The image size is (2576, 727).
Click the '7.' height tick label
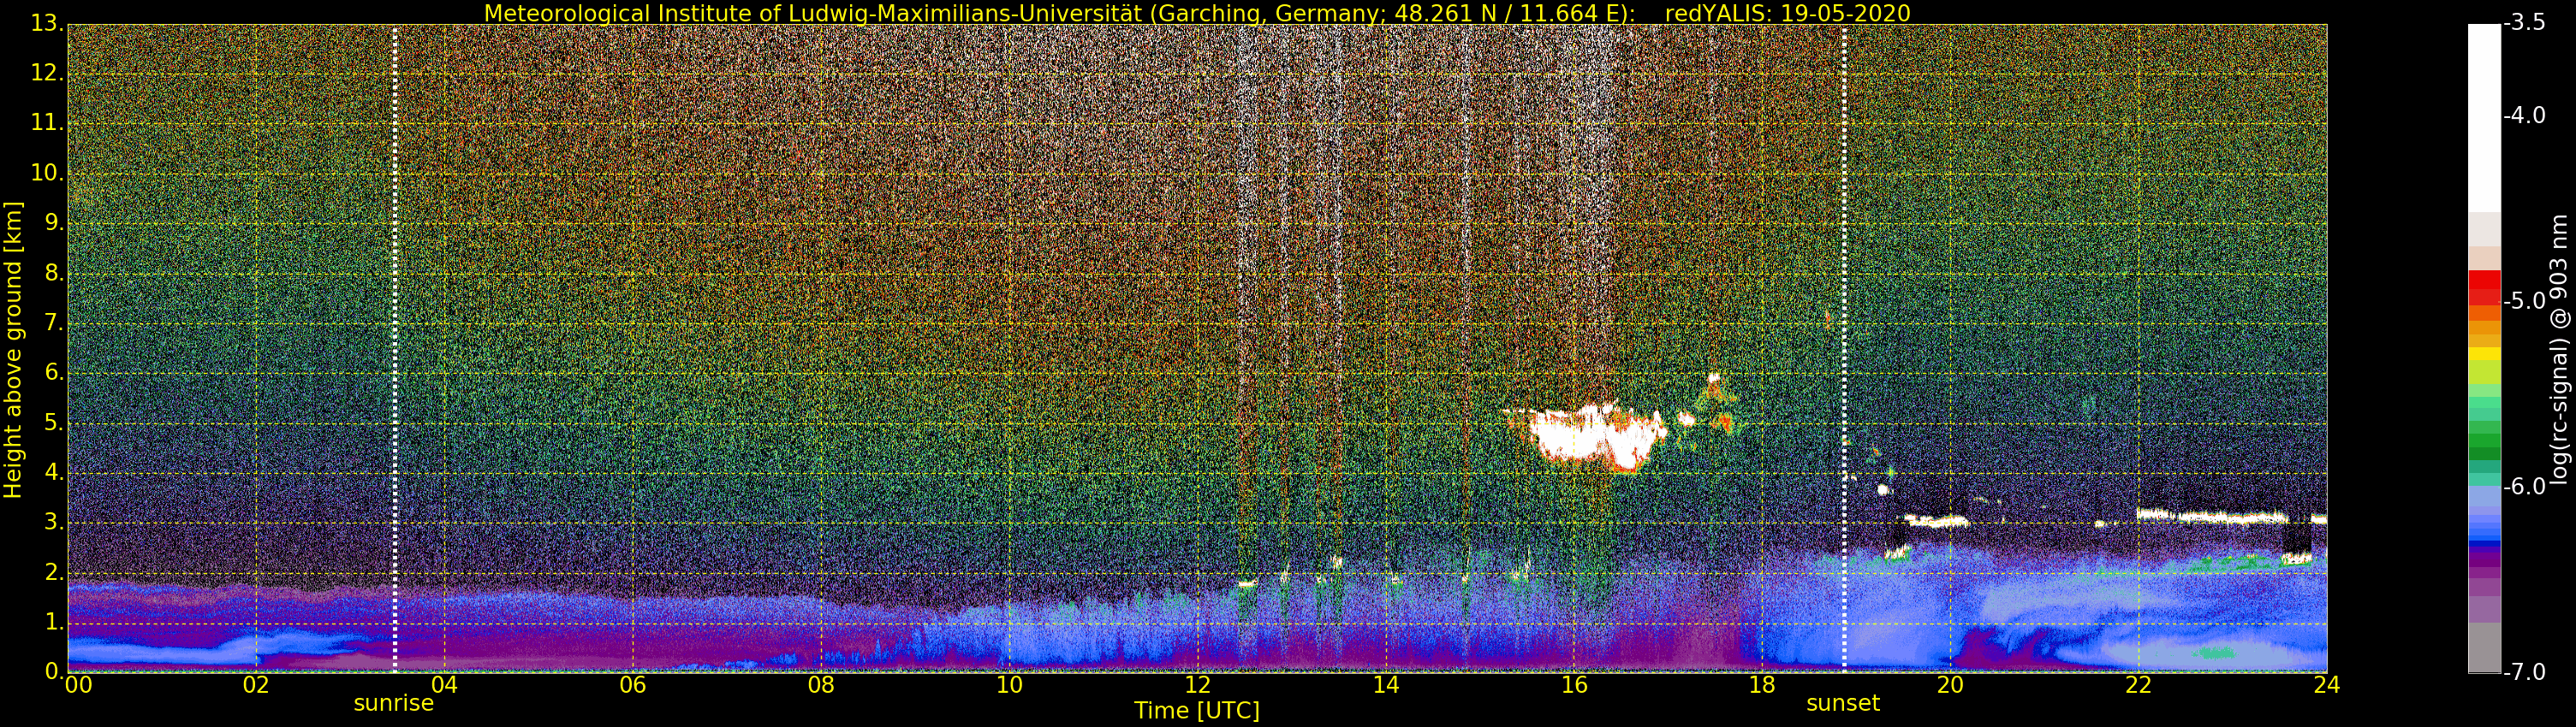[x=54, y=322]
